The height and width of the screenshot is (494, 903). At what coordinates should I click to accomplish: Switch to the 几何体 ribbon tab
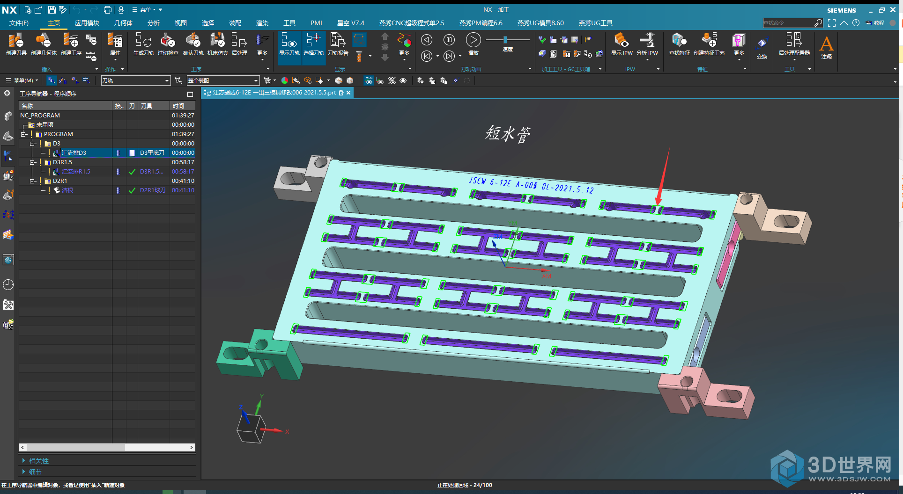pyautogui.click(x=123, y=23)
